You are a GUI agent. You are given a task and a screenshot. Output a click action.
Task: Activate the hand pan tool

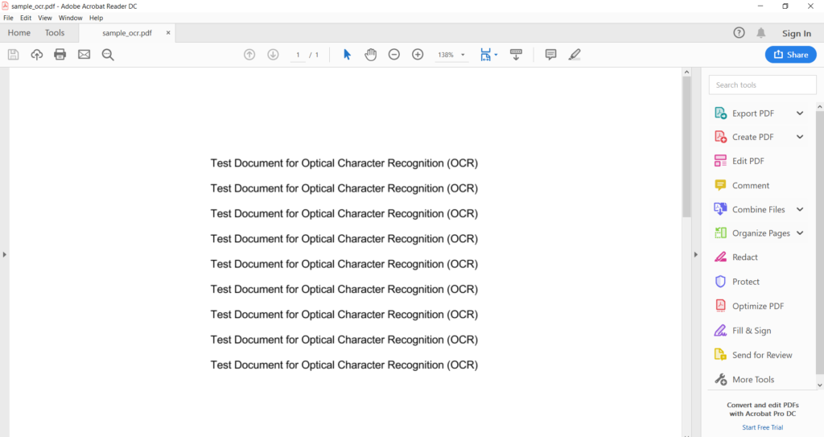[x=370, y=54]
